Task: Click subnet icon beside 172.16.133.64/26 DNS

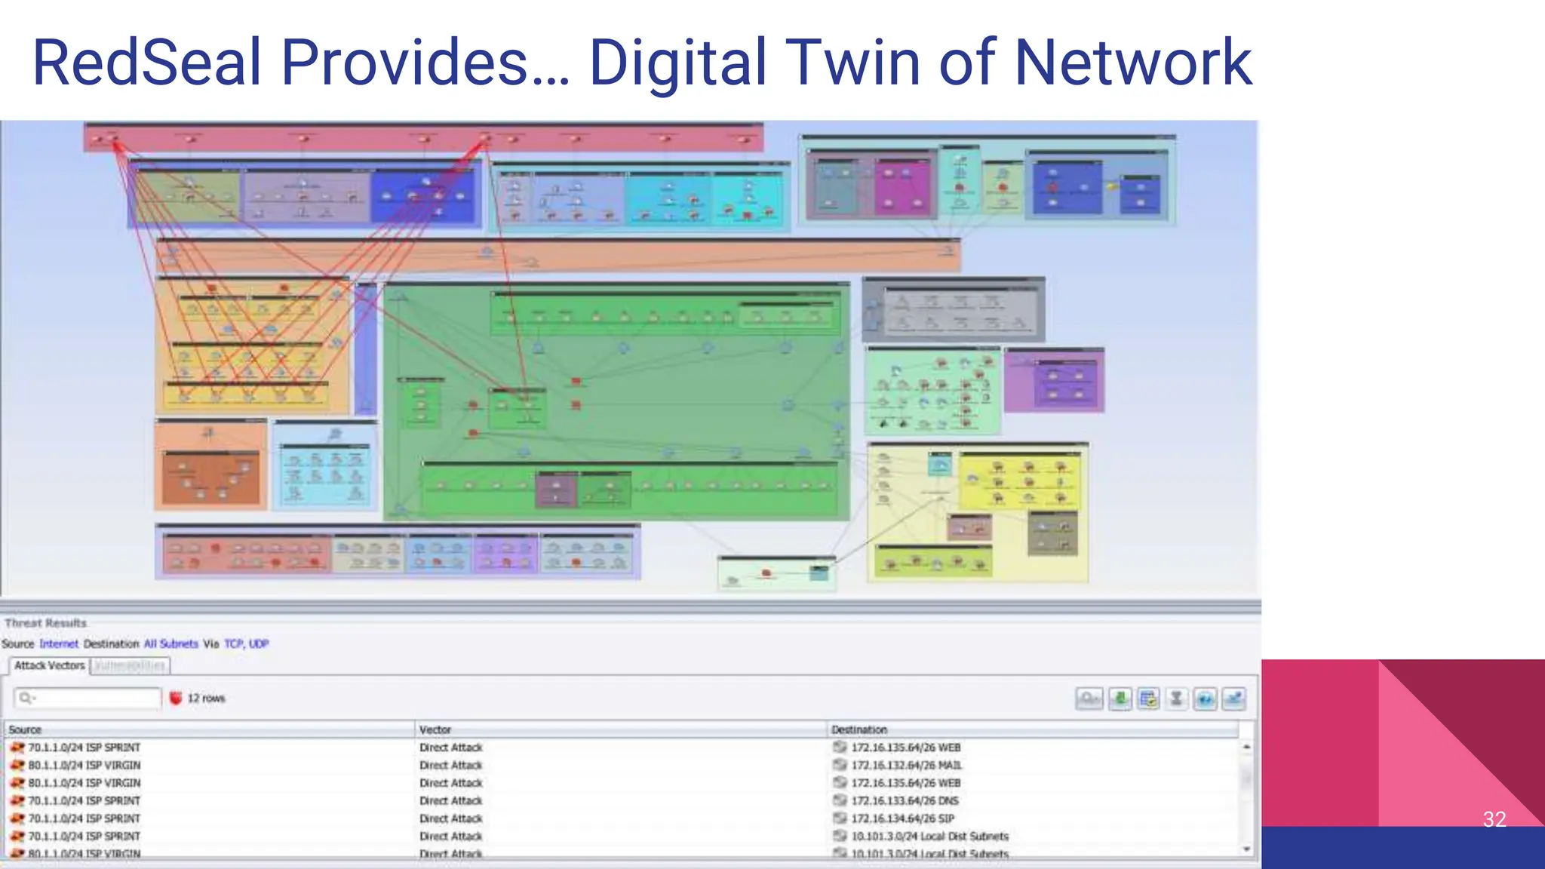Action: 840,800
